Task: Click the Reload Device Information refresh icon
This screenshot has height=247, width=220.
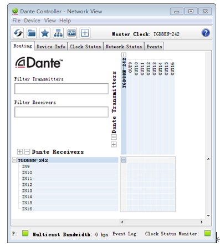Action: pyautogui.click(x=18, y=33)
